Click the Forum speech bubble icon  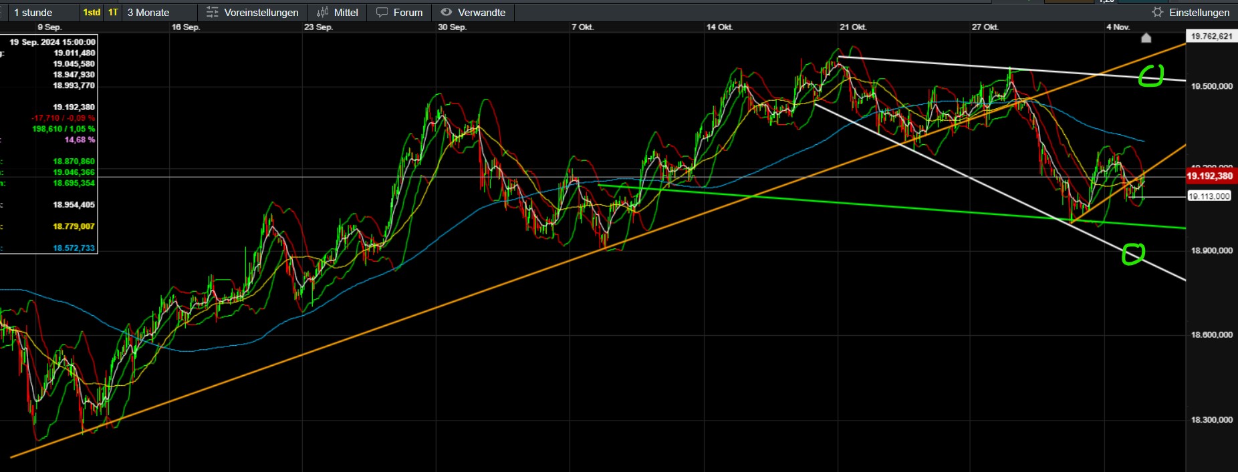[382, 13]
